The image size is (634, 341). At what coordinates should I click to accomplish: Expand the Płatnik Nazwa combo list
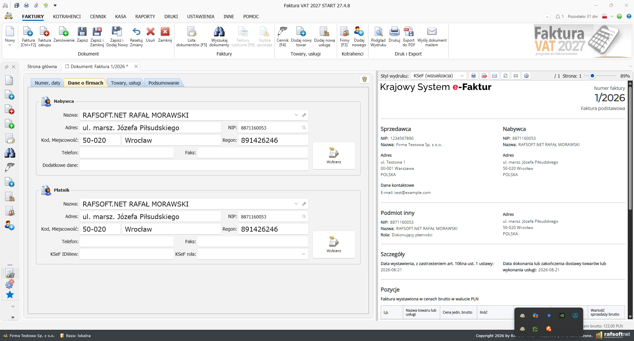click(296, 204)
